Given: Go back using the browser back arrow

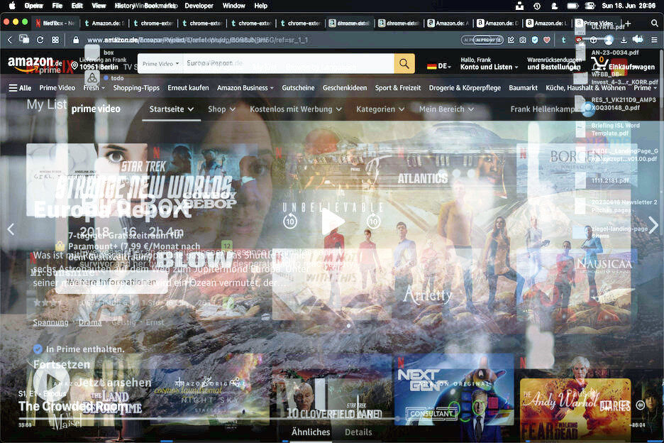Looking at the screenshot, I should [10, 40].
